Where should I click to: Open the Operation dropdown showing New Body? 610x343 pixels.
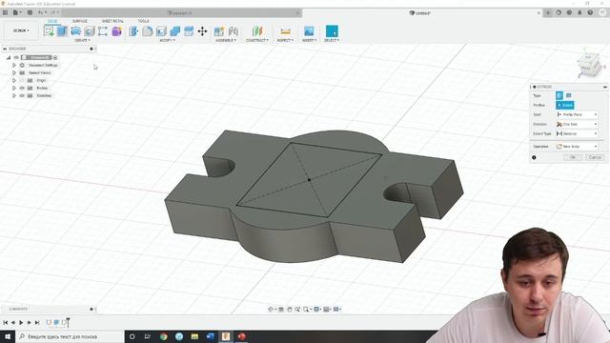[x=577, y=147]
